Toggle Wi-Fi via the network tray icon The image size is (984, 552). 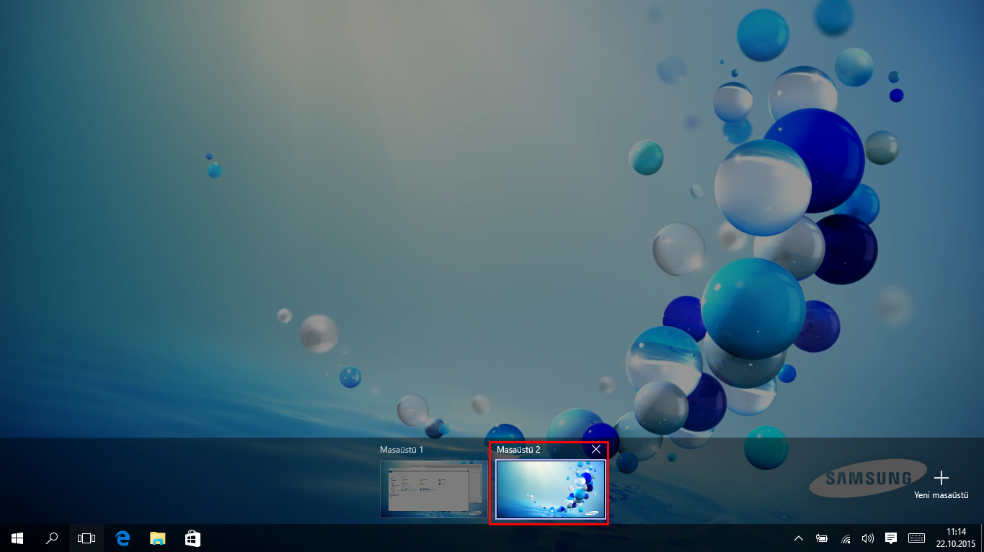click(x=844, y=538)
